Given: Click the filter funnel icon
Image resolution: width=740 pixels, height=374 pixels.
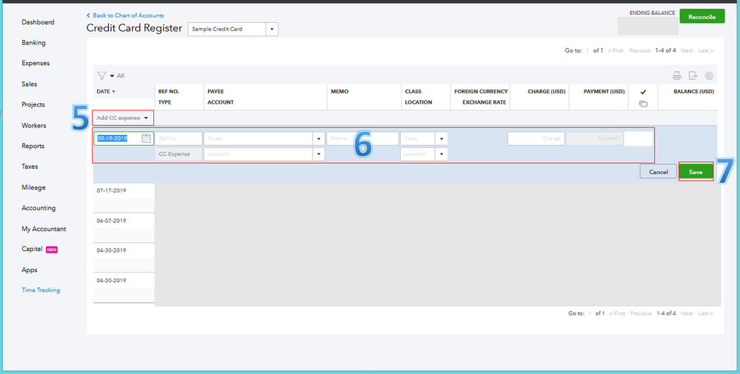Looking at the screenshot, I should (101, 76).
